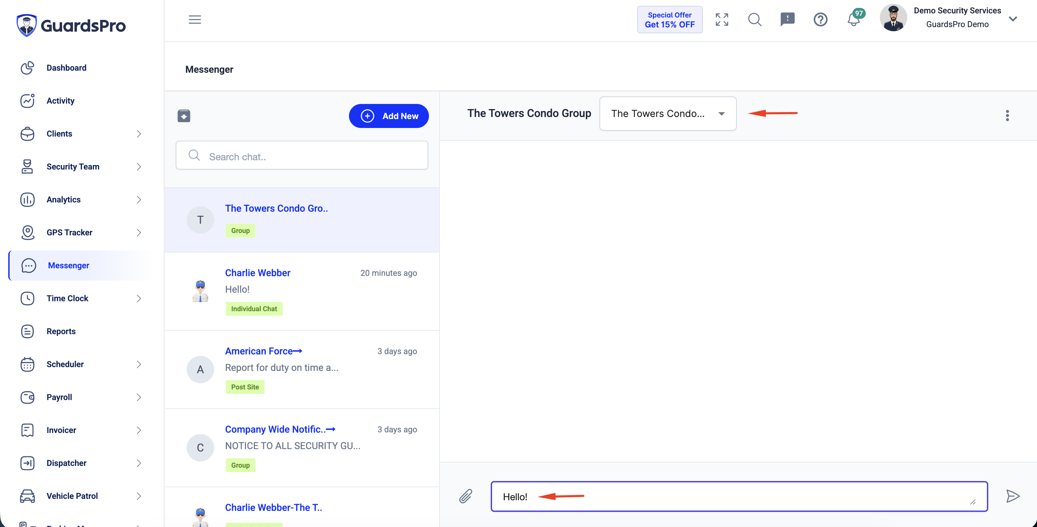
Task: Click Charlie Webber's avatar thumbnail
Action: click(x=200, y=292)
